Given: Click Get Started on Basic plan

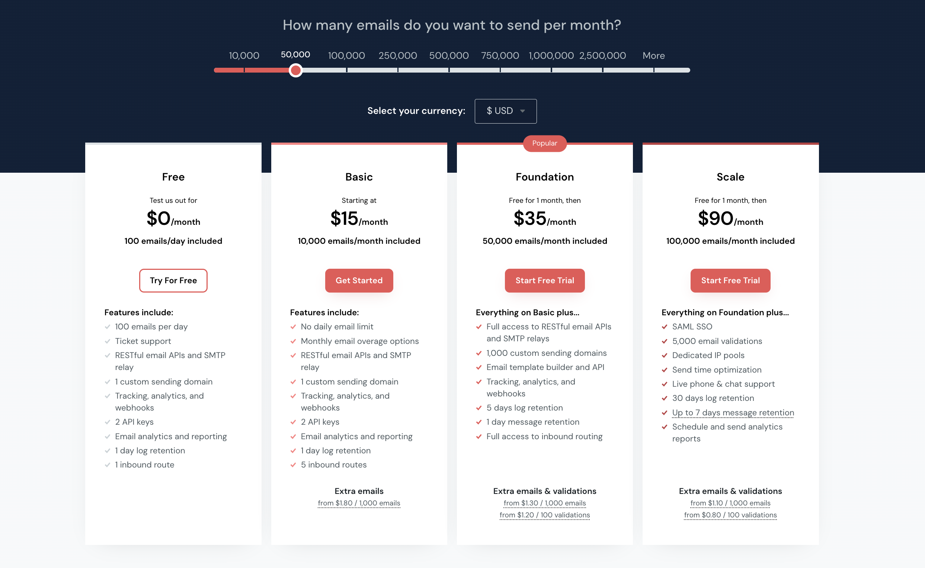Looking at the screenshot, I should [359, 280].
